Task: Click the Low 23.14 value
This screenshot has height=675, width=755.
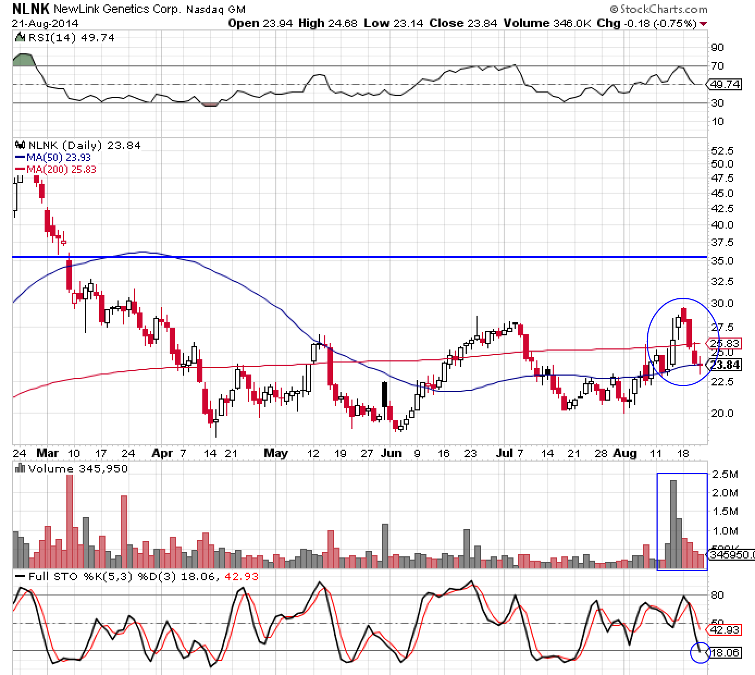Action: pyautogui.click(x=394, y=23)
